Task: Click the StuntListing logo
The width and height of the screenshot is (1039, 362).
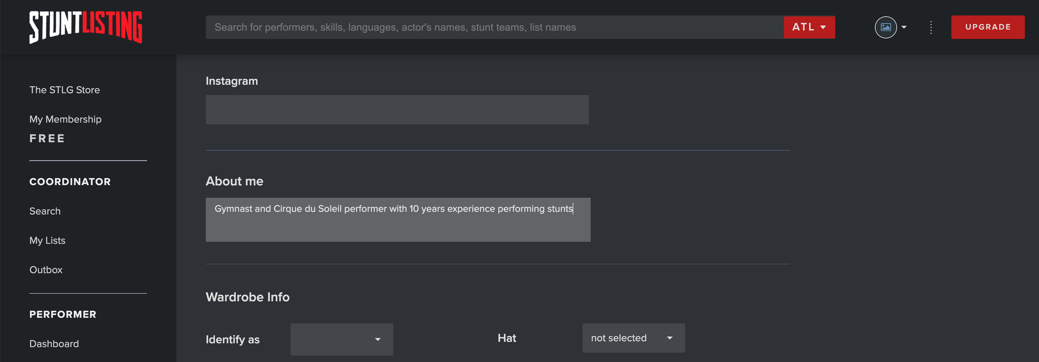Action: 86,27
